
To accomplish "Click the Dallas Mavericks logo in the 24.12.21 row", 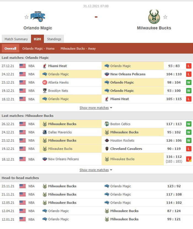I will point(45,132).
